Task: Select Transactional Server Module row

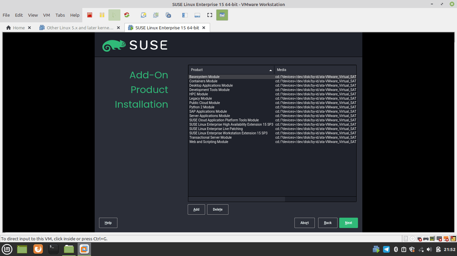Action: (x=272, y=137)
